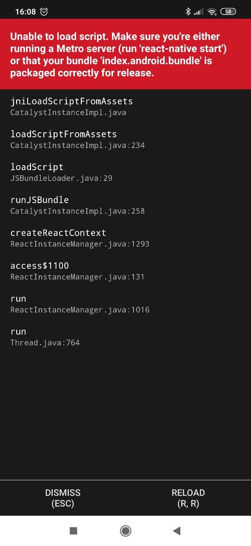Select the runJSBundle stack frame

click(x=125, y=205)
